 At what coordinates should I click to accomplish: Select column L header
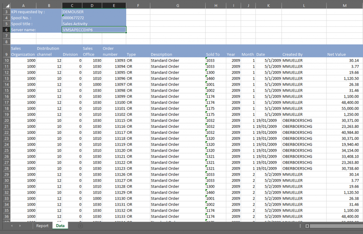[304, 6]
